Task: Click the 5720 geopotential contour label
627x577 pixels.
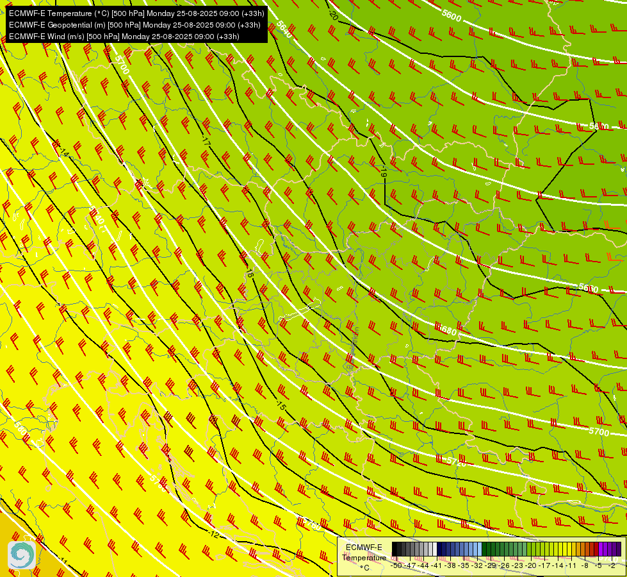Action: 456,462
